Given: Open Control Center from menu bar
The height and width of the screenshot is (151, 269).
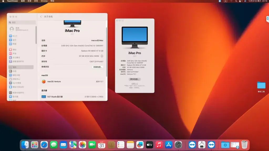Looking at the screenshot, I should pos(240,1).
